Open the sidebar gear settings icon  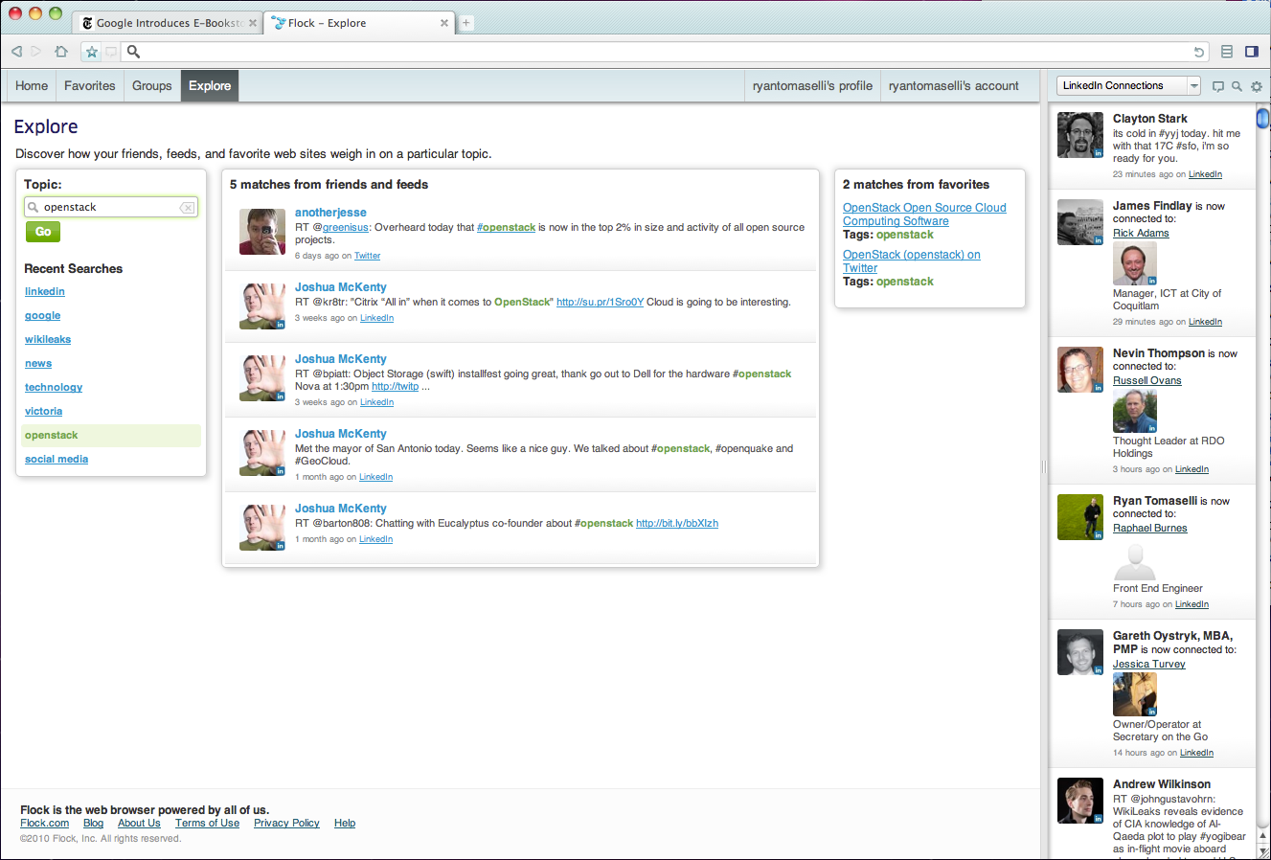(1257, 86)
